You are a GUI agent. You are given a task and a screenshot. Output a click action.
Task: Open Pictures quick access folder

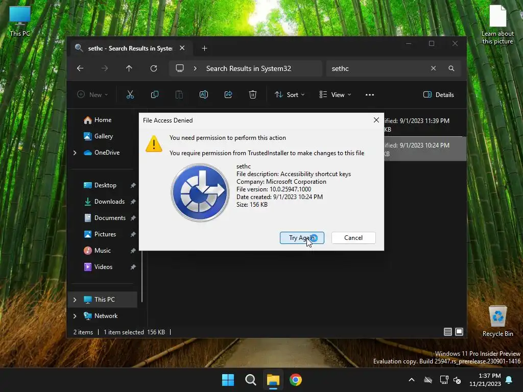(x=105, y=234)
